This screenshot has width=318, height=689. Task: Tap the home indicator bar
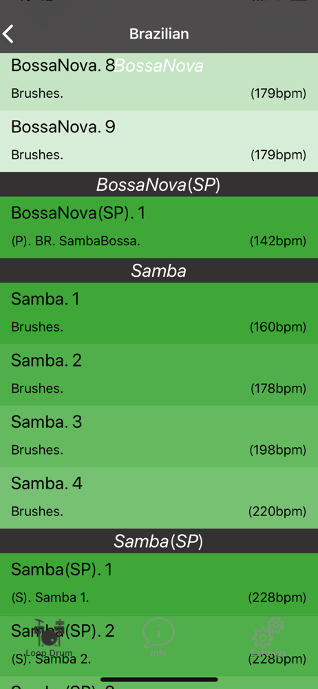159,679
